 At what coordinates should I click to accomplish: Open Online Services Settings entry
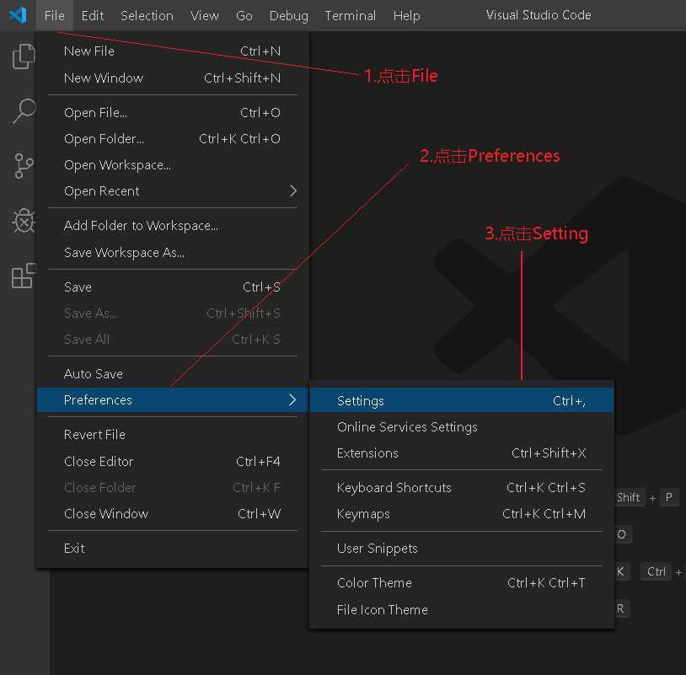click(407, 427)
